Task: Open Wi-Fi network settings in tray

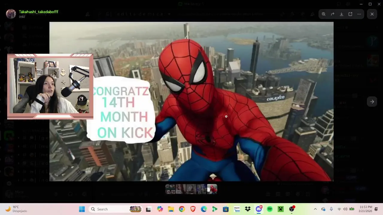Action: pyautogui.click(x=339, y=209)
